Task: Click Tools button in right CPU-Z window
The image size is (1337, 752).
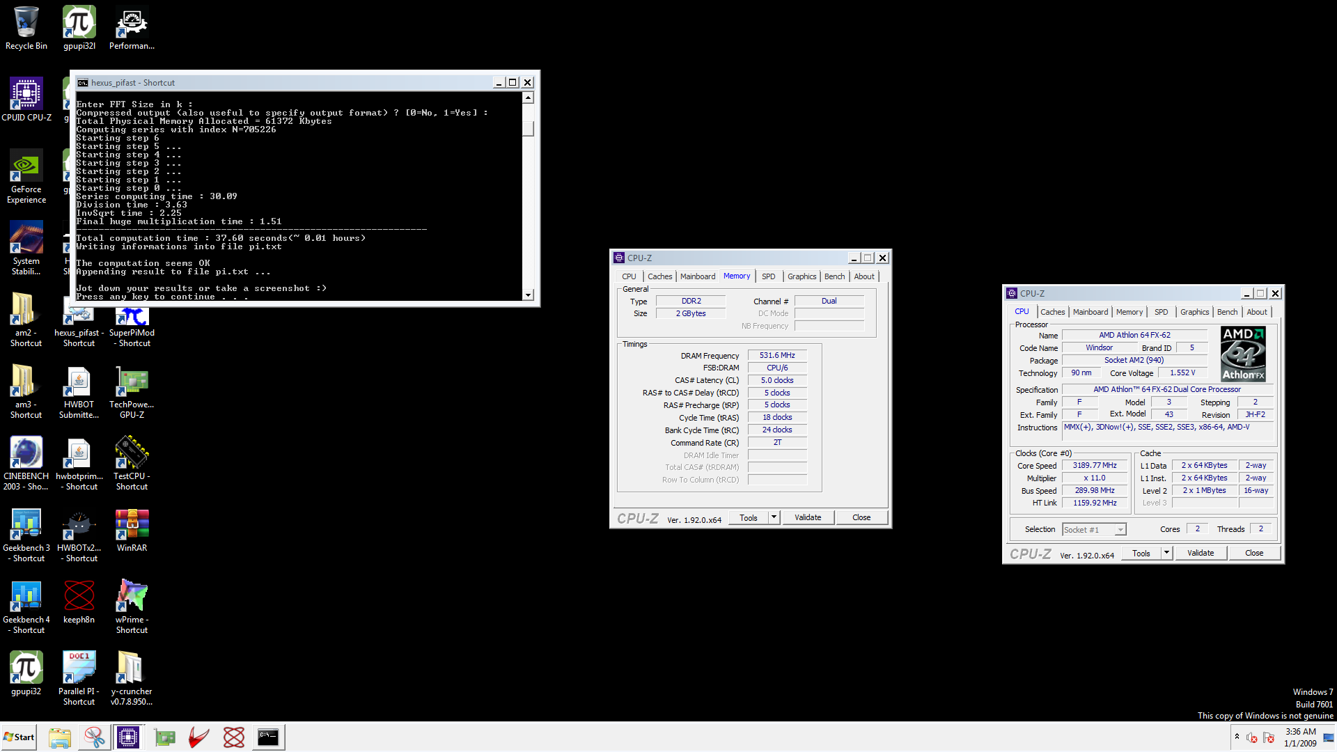Action: coord(1141,553)
